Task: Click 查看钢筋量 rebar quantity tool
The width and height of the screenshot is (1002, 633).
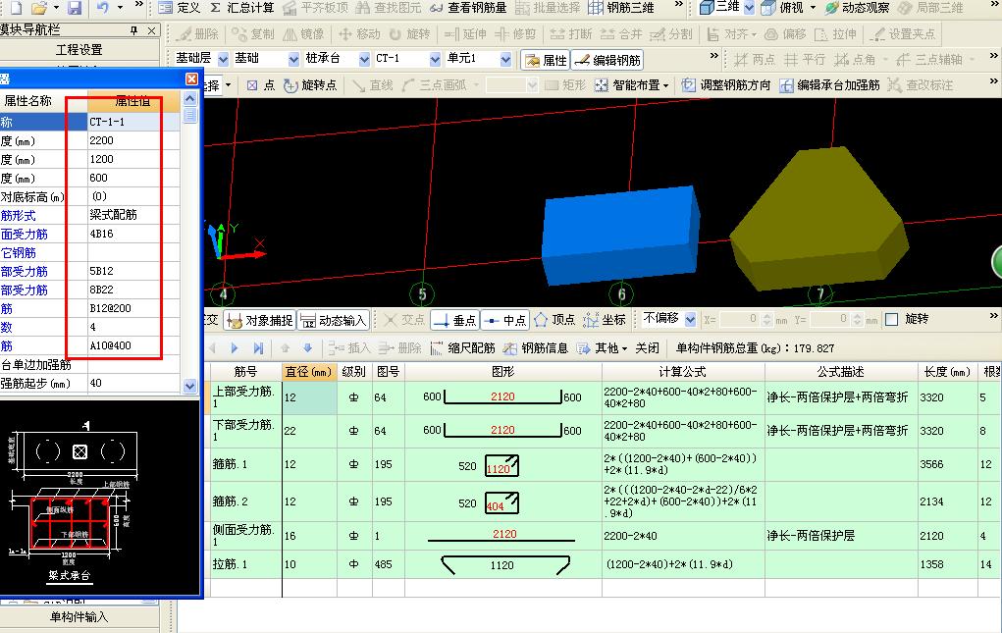Action: pyautogui.click(x=468, y=8)
